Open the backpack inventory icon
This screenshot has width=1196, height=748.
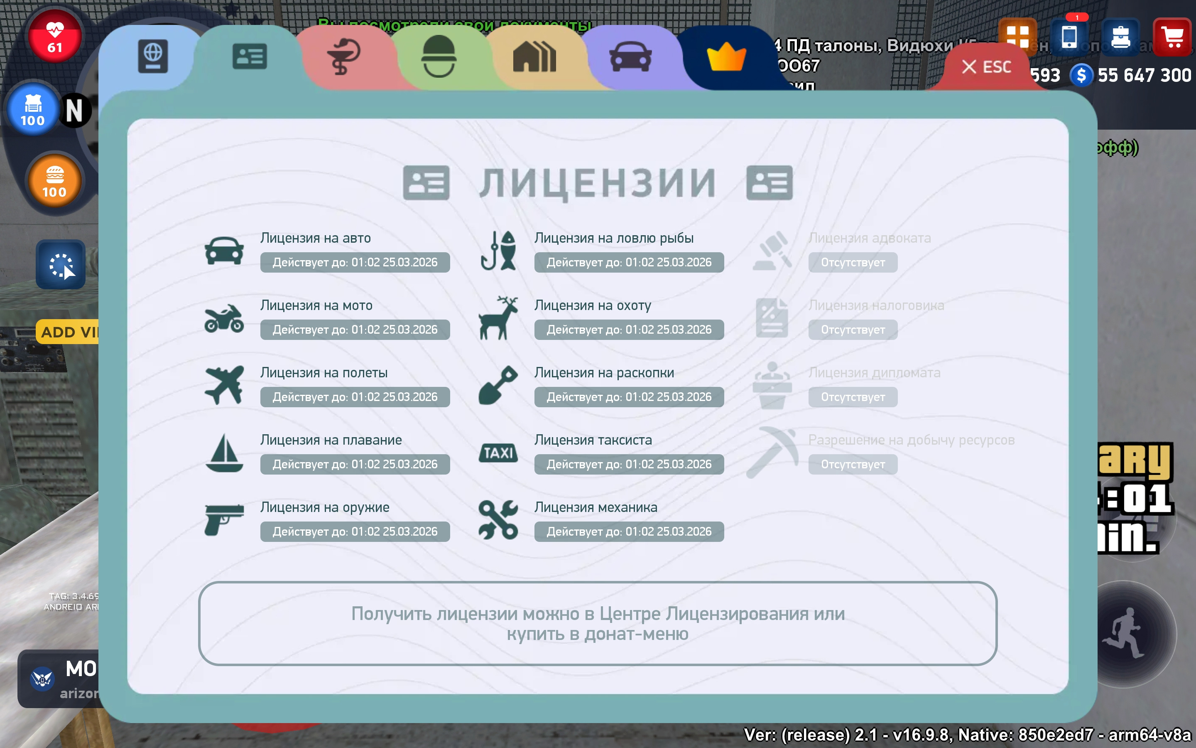click(x=1120, y=37)
